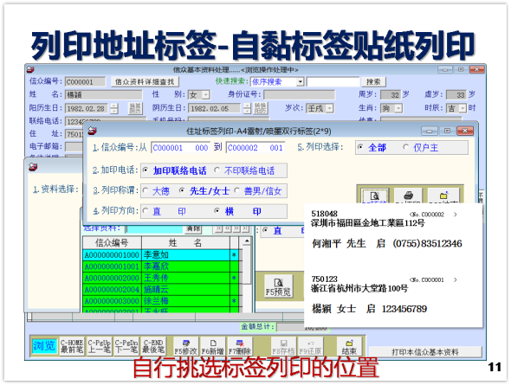
Task: Choose the 先生/女士 title option
Action: coord(204,191)
